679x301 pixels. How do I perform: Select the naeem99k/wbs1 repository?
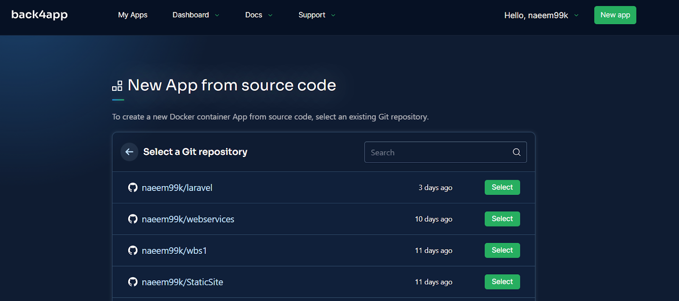[502, 250]
